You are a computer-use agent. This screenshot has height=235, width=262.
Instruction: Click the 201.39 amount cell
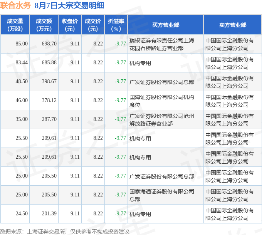[x=49, y=214]
